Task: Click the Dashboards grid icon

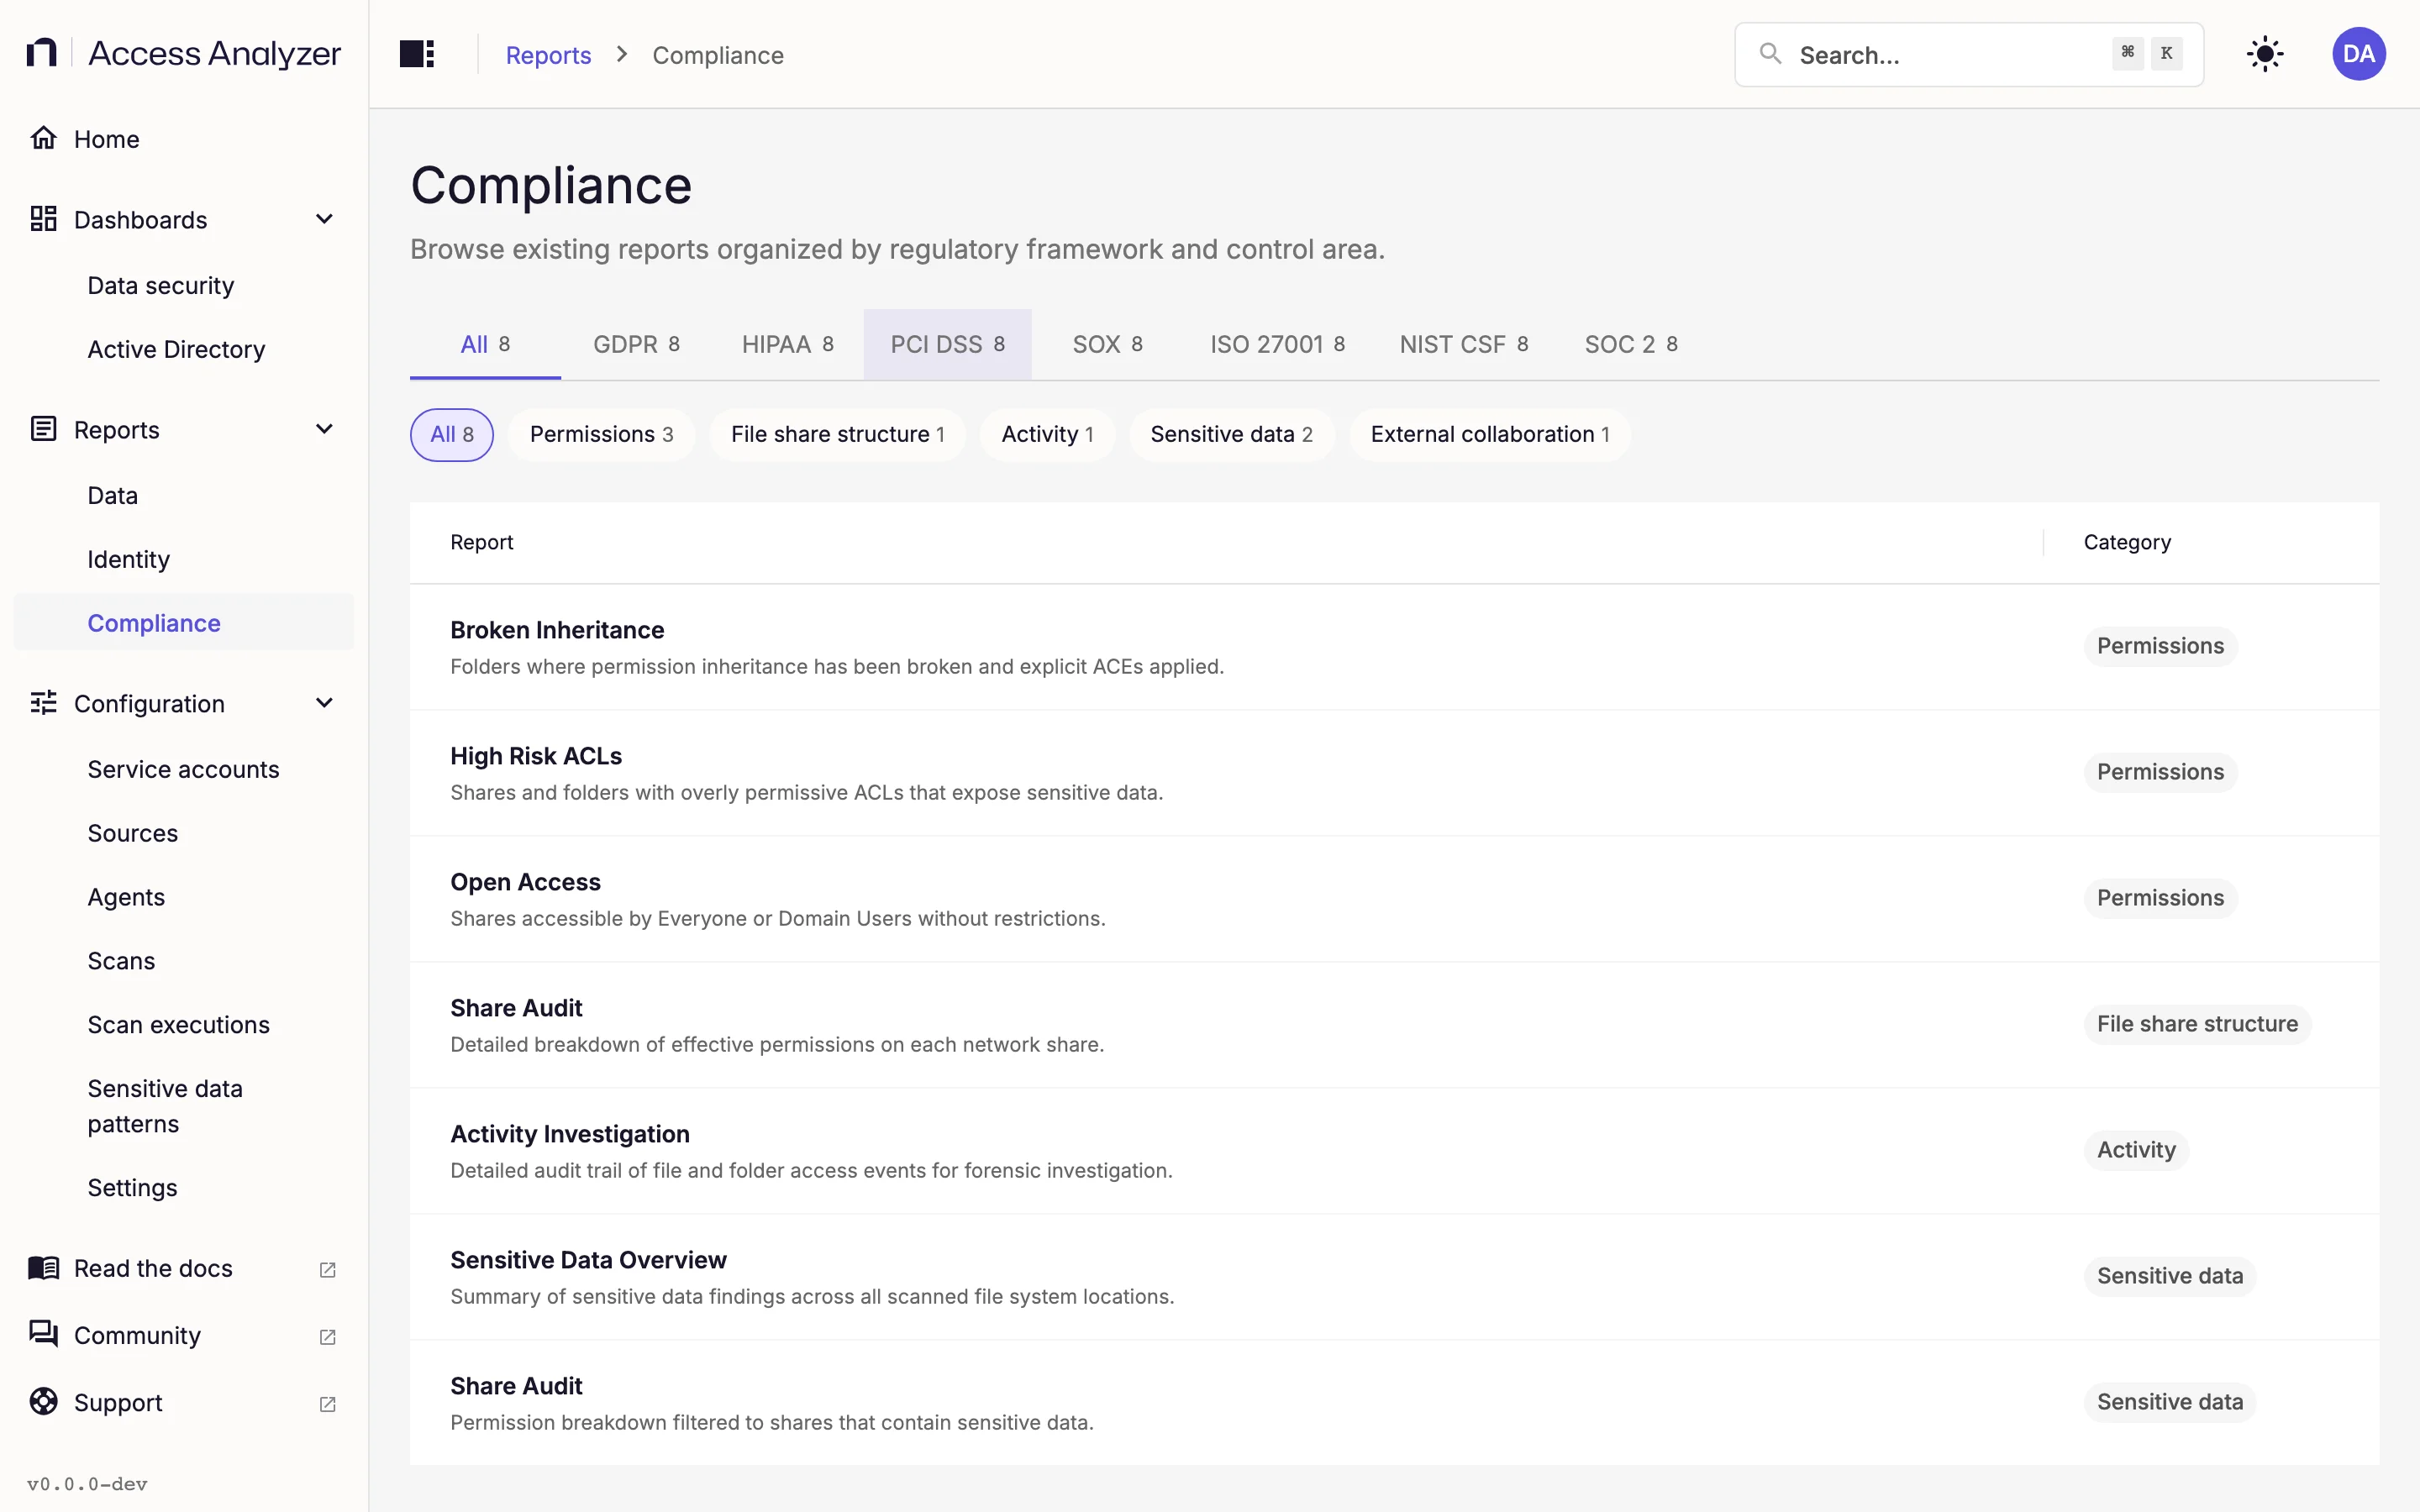Action: (43, 219)
